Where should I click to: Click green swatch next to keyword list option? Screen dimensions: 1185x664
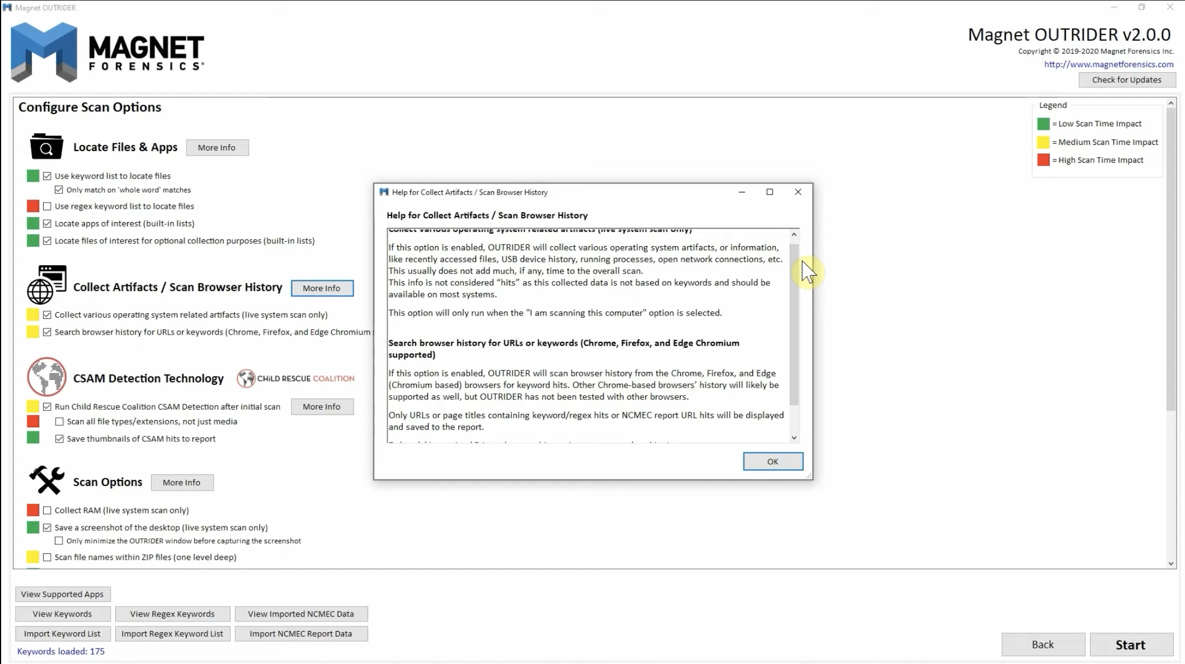33,176
